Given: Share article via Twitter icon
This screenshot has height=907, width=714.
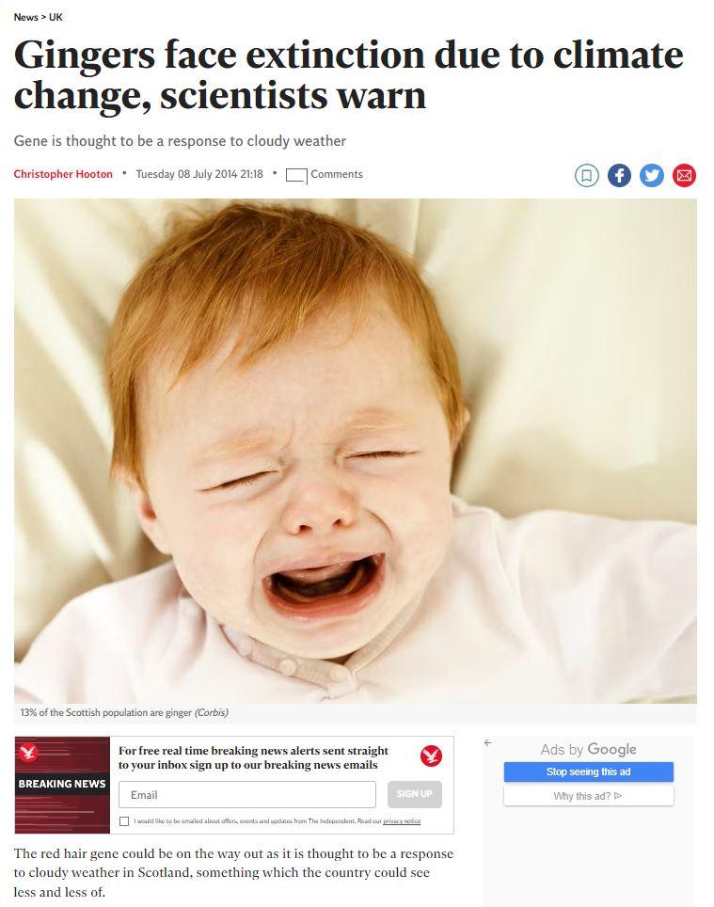Looking at the screenshot, I should coord(652,175).
